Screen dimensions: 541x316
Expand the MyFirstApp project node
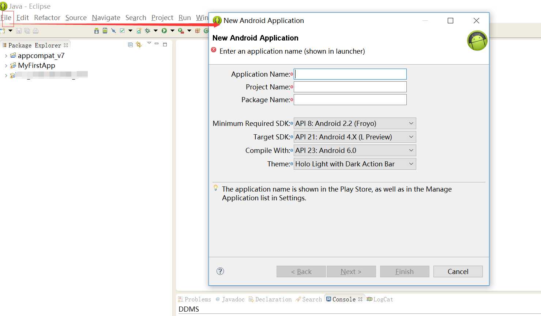point(6,66)
